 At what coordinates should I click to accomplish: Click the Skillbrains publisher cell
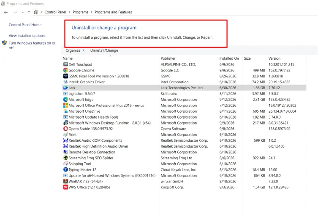click(x=169, y=94)
